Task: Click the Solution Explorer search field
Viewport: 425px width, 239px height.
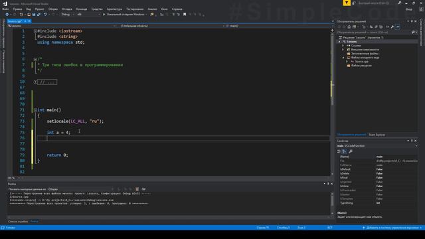Action: click(373, 33)
